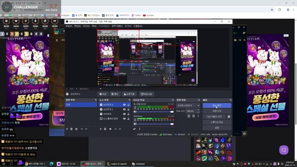Viewport: 297px width, 167px height.
Task: Click the 방송 중단 stop streaming button
Action: [x=217, y=105]
